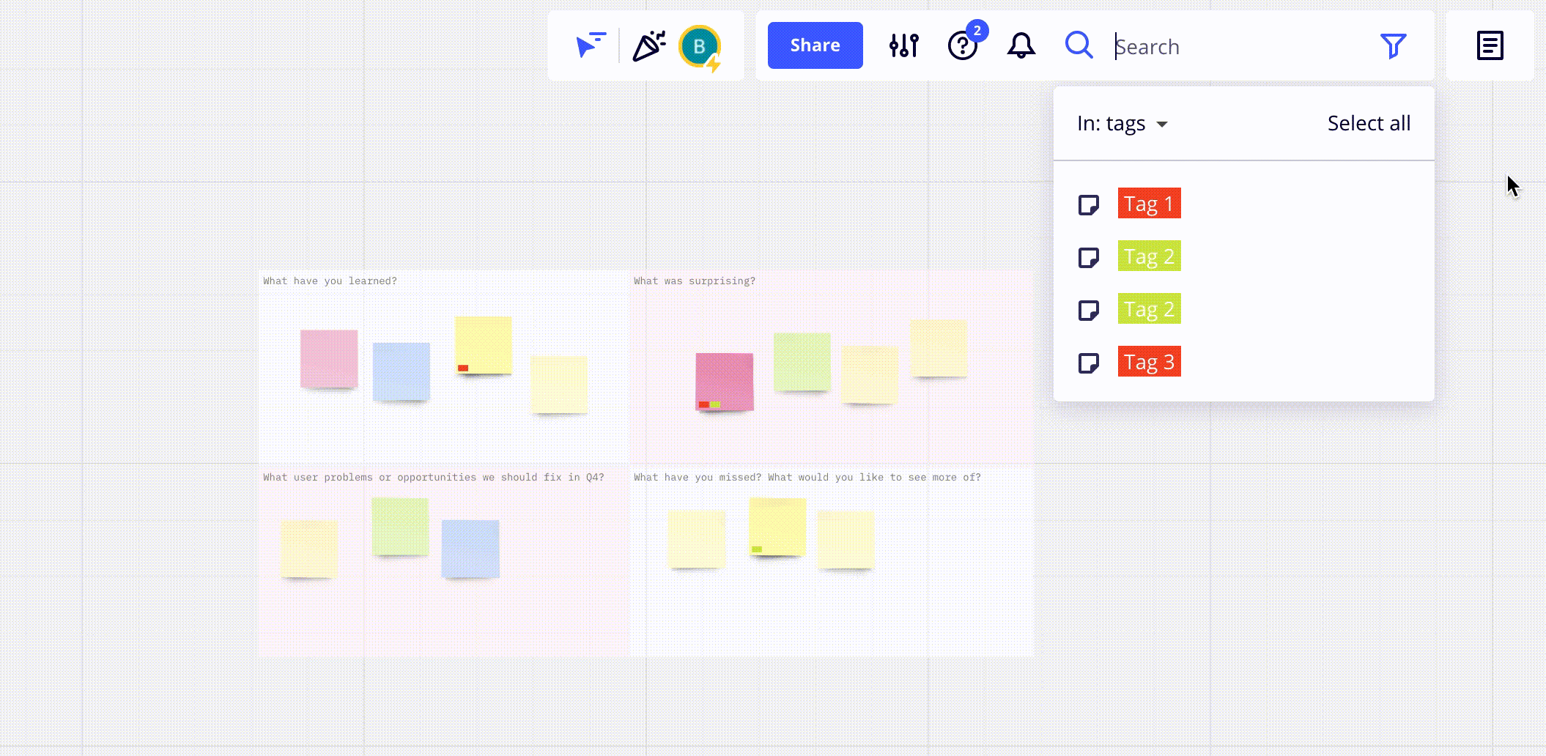Select the "What was surprising?" frame title
This screenshot has height=756, width=1546.
pyautogui.click(x=694, y=281)
